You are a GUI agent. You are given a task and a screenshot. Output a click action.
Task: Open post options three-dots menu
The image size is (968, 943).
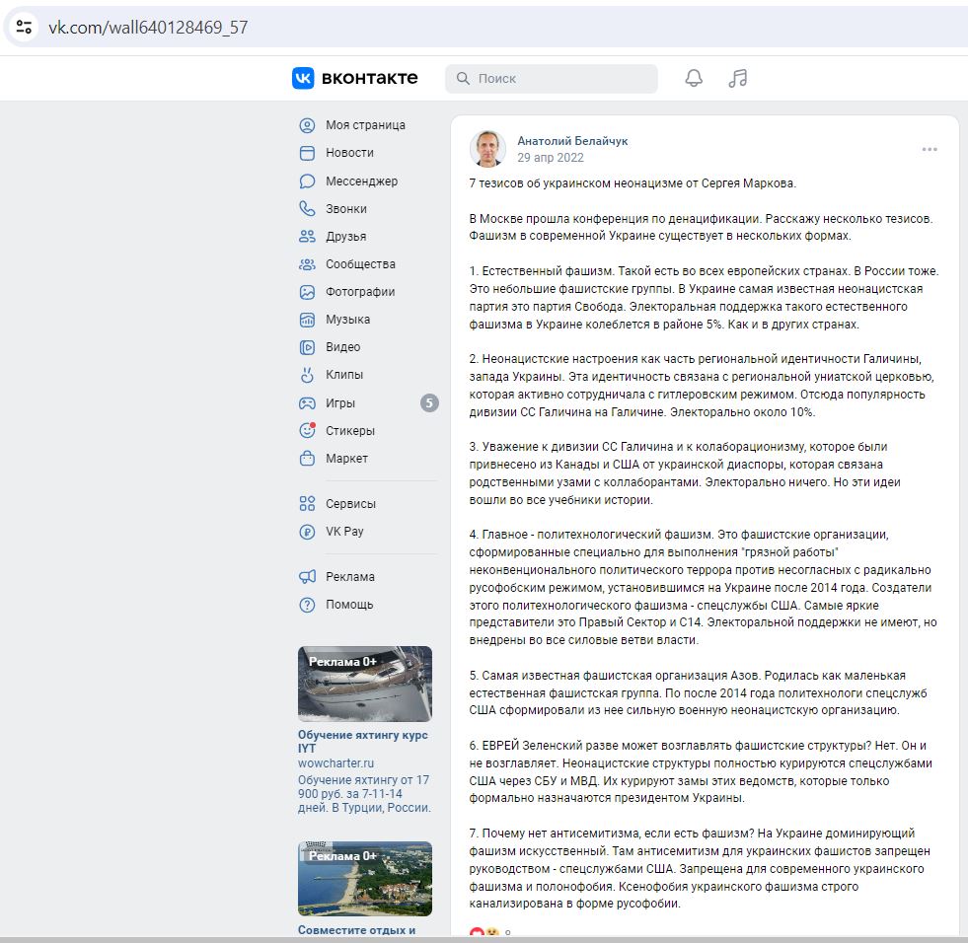(x=930, y=149)
